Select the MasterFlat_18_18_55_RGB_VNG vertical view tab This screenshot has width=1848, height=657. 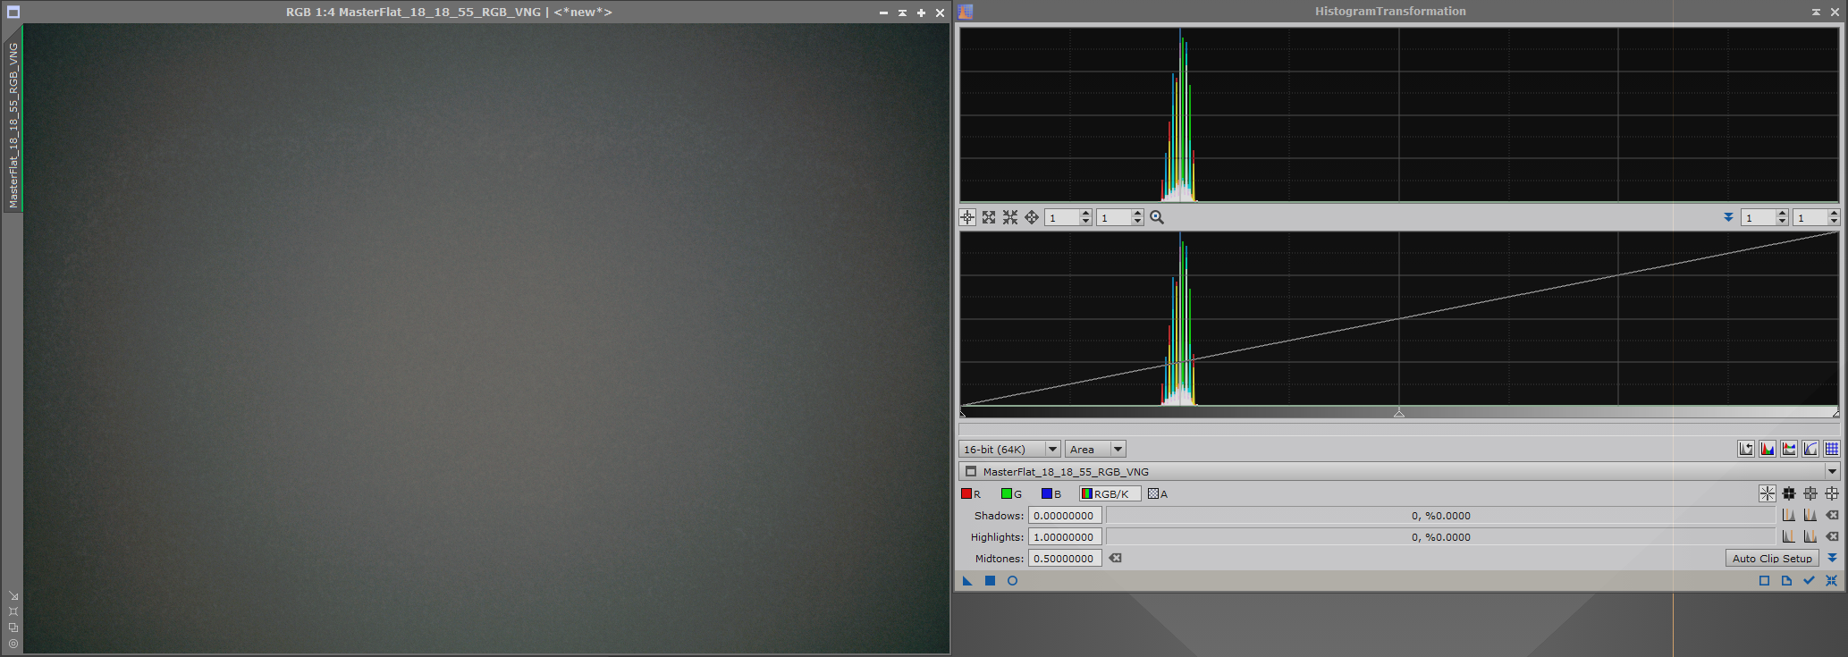[13, 125]
